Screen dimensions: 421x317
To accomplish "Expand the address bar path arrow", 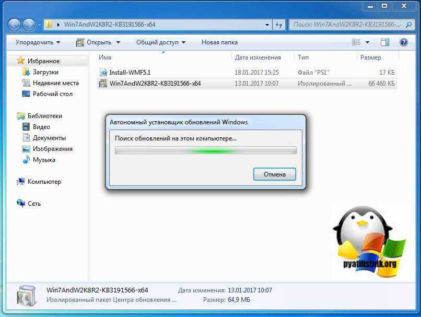I will (59, 25).
